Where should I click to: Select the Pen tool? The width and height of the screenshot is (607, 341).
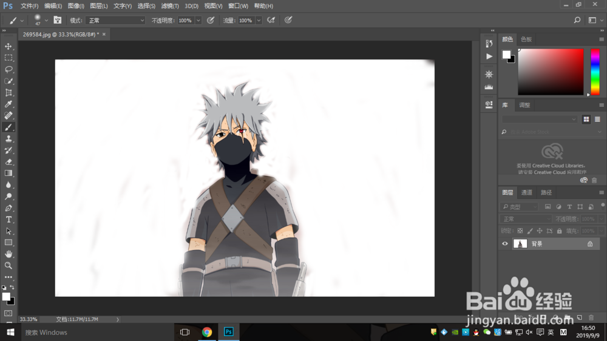coord(8,208)
